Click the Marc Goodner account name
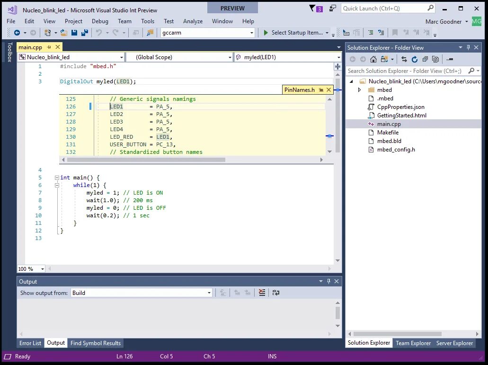This screenshot has width=488, height=365. tap(443, 21)
